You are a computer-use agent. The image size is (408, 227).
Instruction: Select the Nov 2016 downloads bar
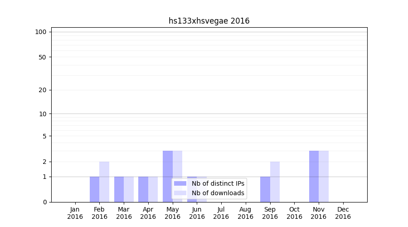324,176
